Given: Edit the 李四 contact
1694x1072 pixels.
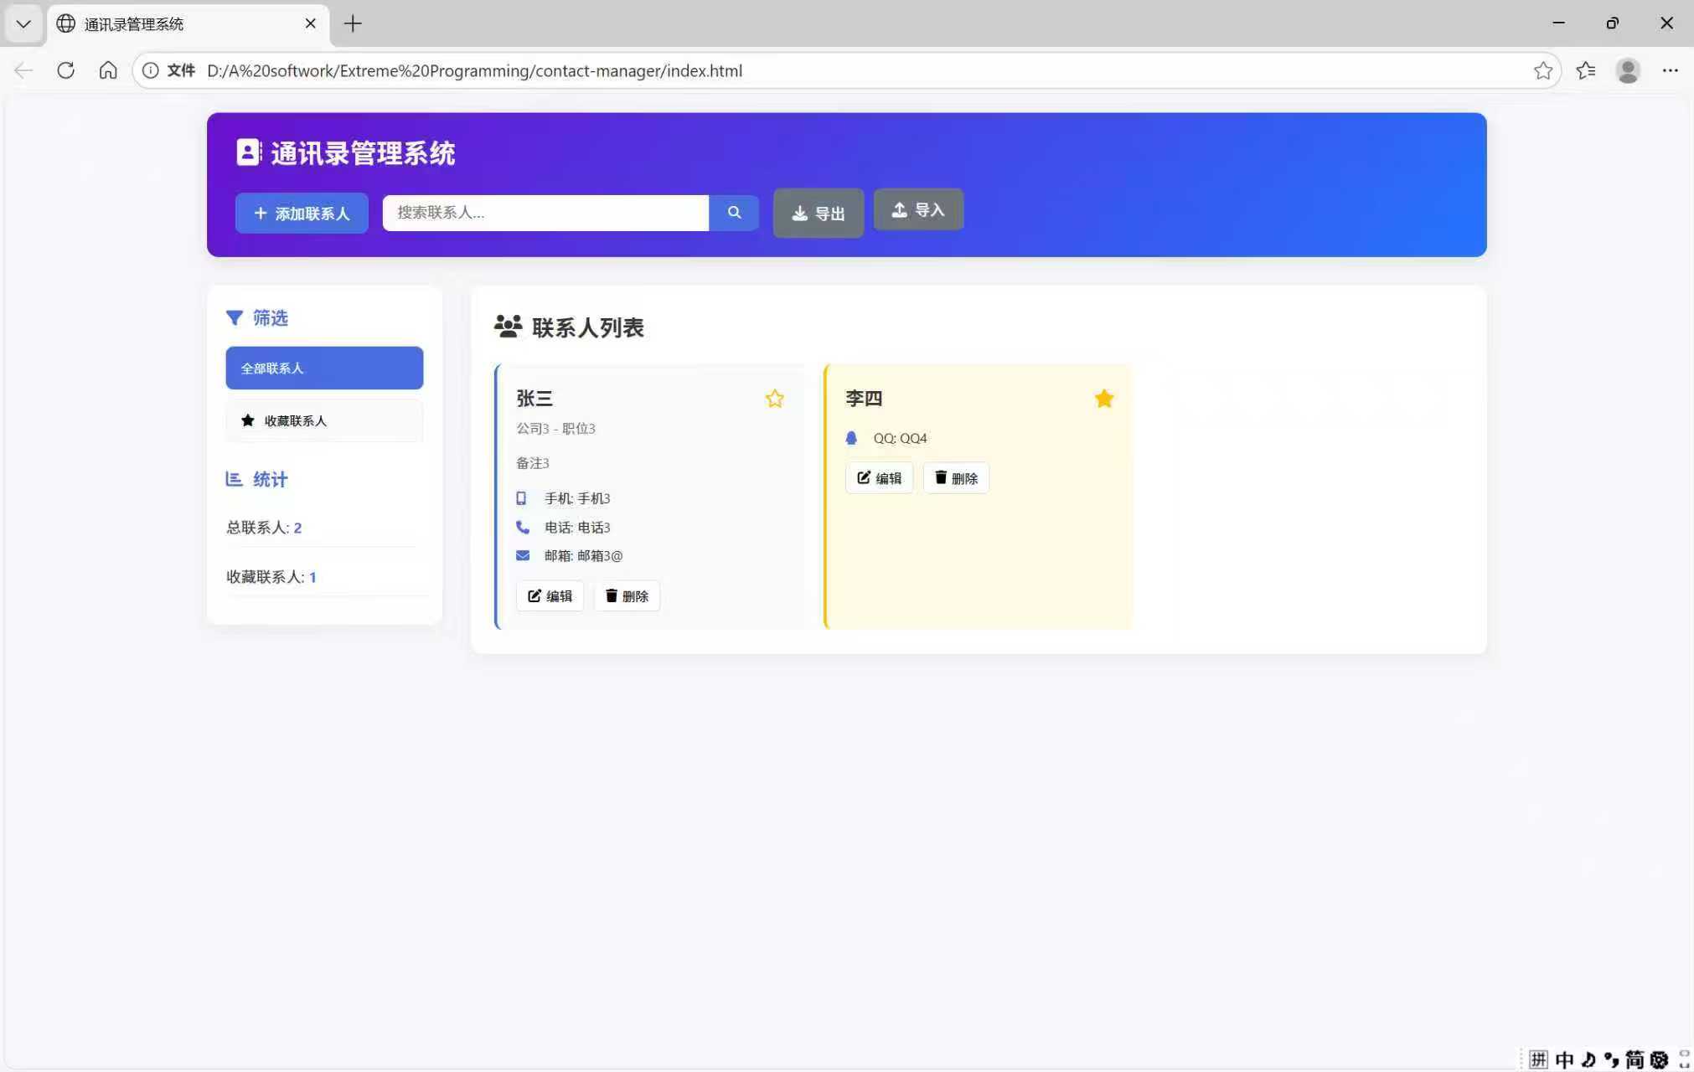Looking at the screenshot, I should 879,478.
